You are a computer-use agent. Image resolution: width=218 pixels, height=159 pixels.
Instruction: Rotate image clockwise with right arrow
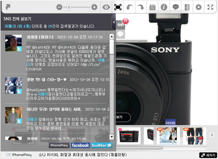point(141,7)
